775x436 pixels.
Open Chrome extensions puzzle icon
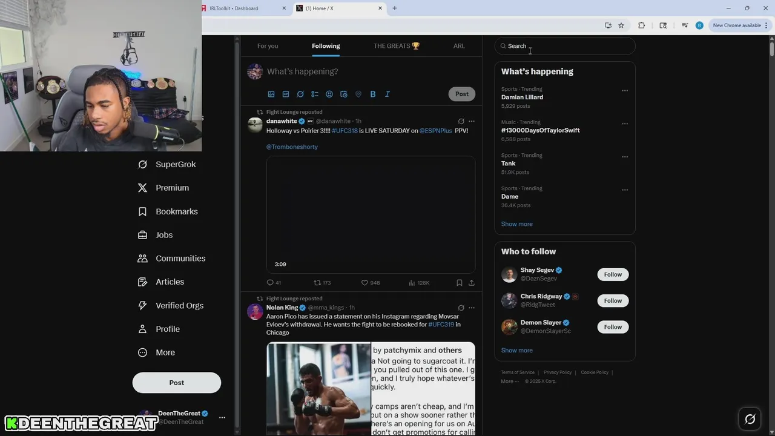coord(642,25)
